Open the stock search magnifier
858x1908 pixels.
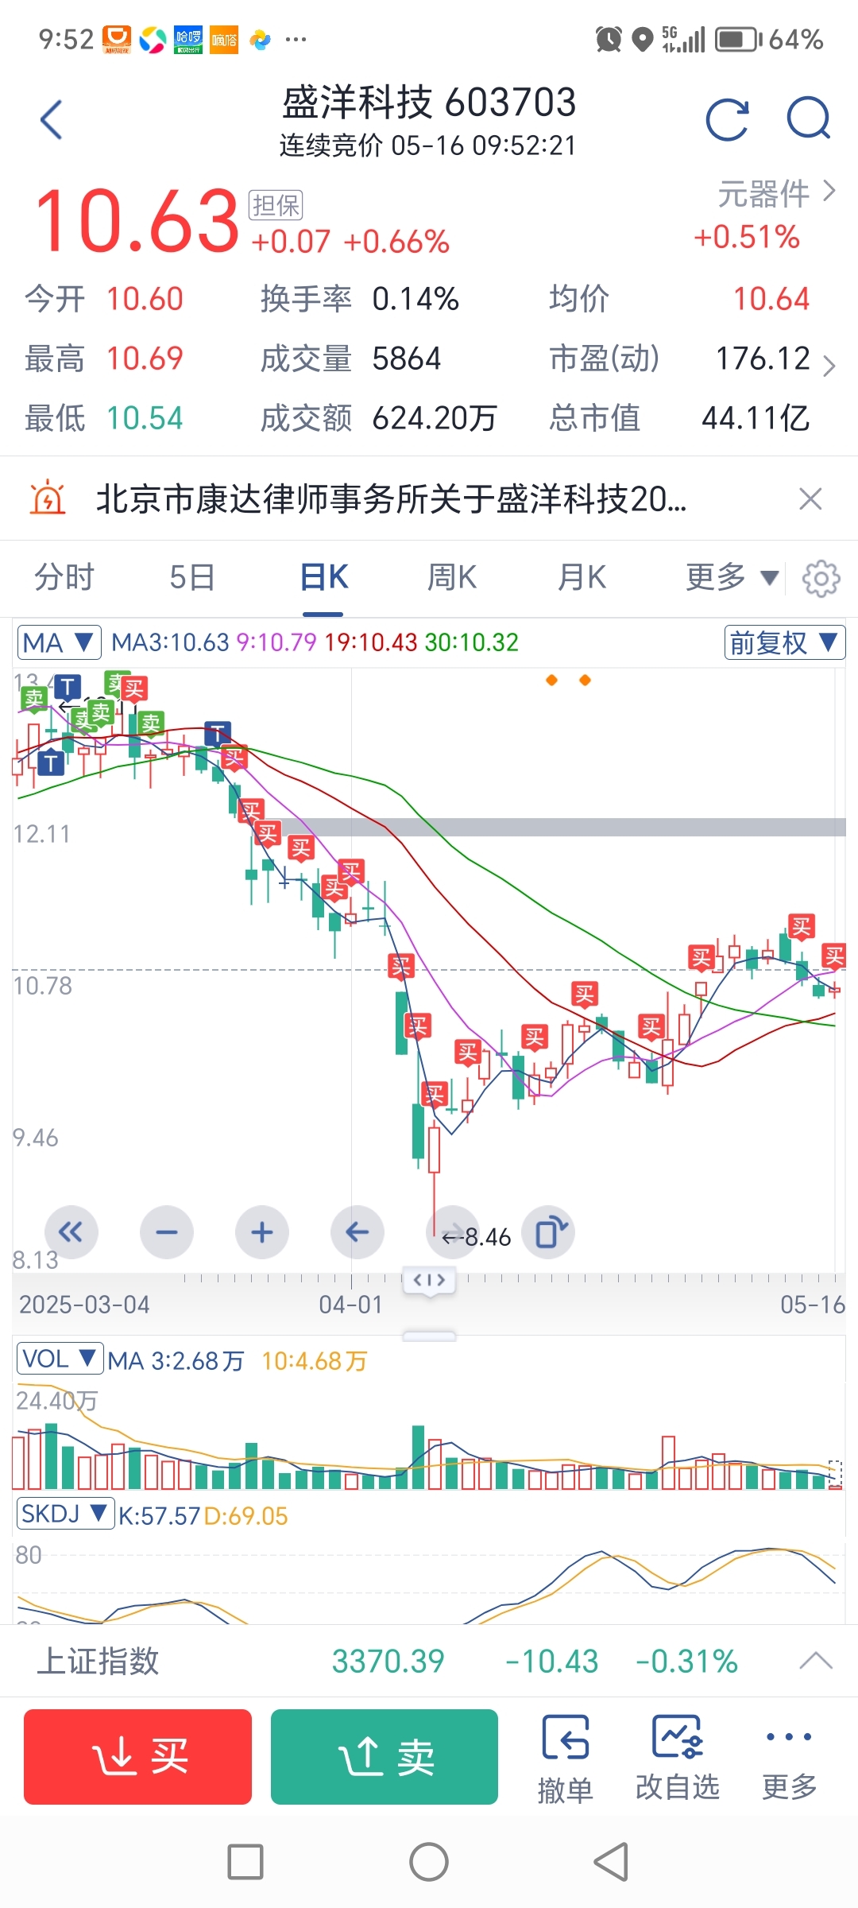click(809, 118)
